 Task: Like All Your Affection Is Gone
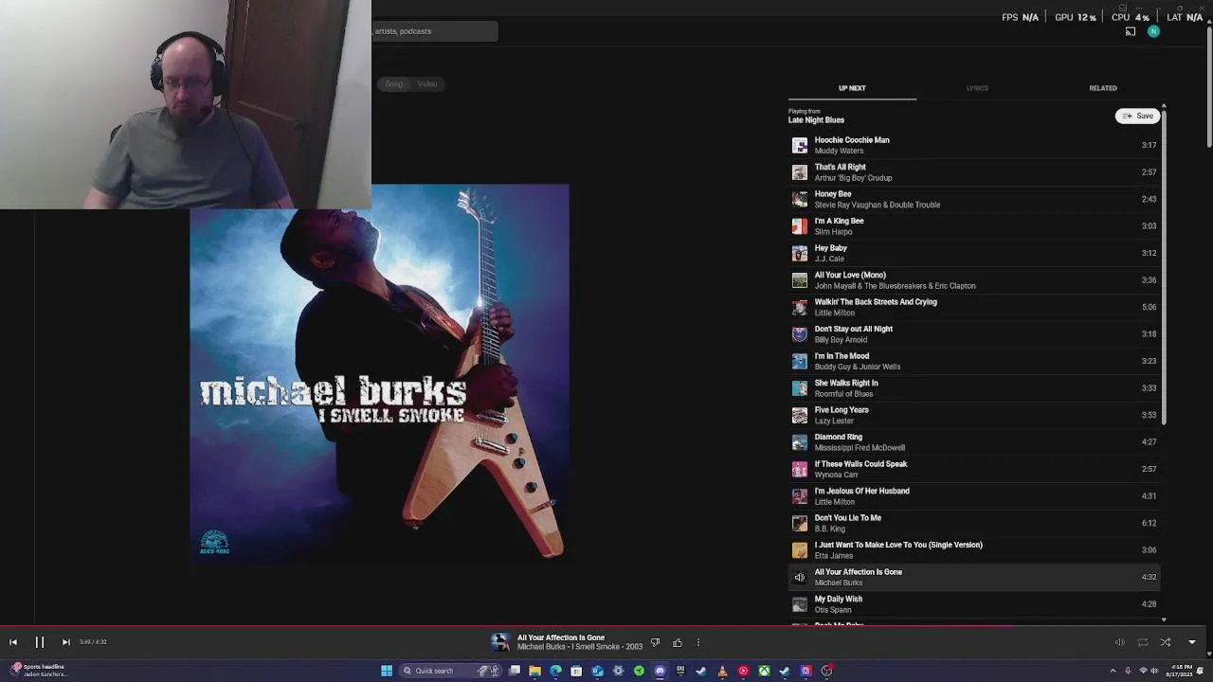(x=678, y=642)
